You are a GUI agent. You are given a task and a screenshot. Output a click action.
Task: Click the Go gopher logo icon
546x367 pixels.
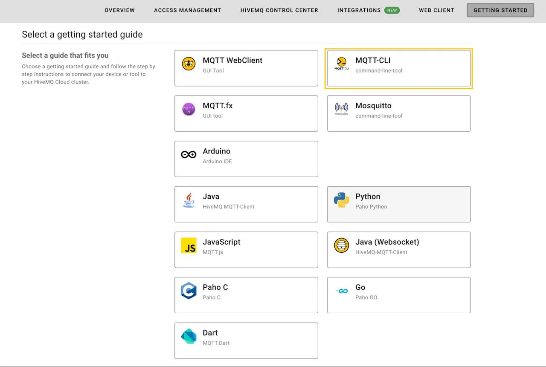tap(341, 291)
